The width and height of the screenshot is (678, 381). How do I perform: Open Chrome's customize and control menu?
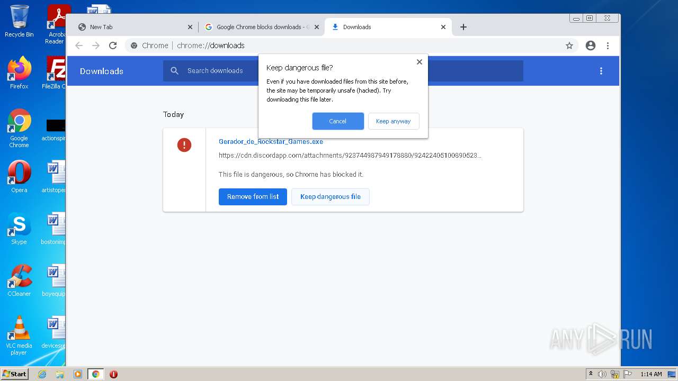tap(608, 46)
